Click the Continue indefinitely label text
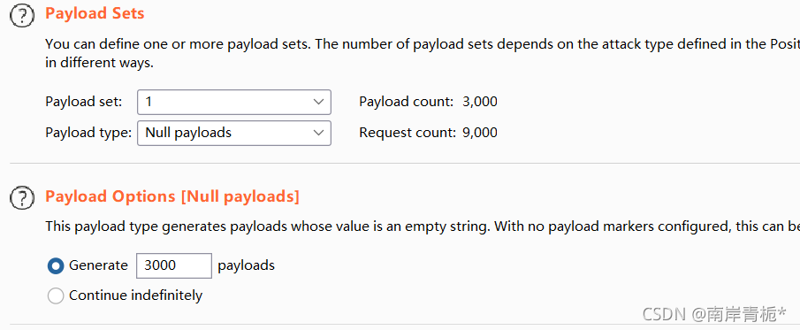This screenshot has height=330, width=800. click(136, 295)
